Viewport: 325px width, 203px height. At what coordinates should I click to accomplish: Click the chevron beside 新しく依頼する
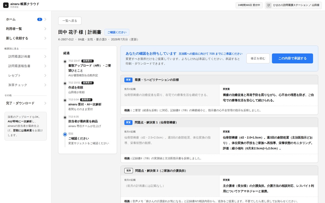click(x=45, y=38)
